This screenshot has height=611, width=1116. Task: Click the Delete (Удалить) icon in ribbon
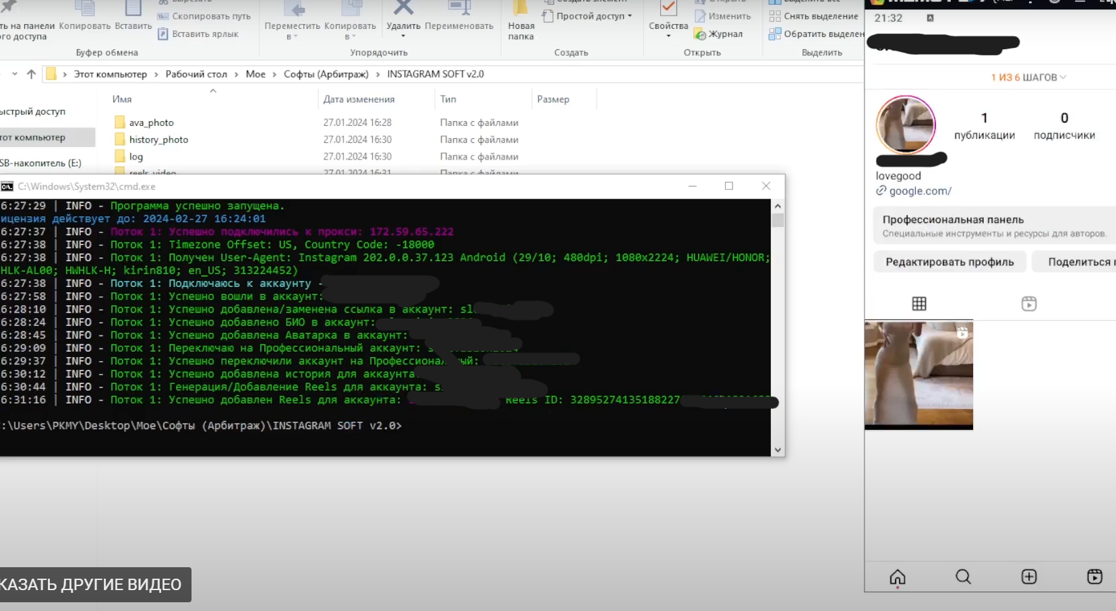403,9
